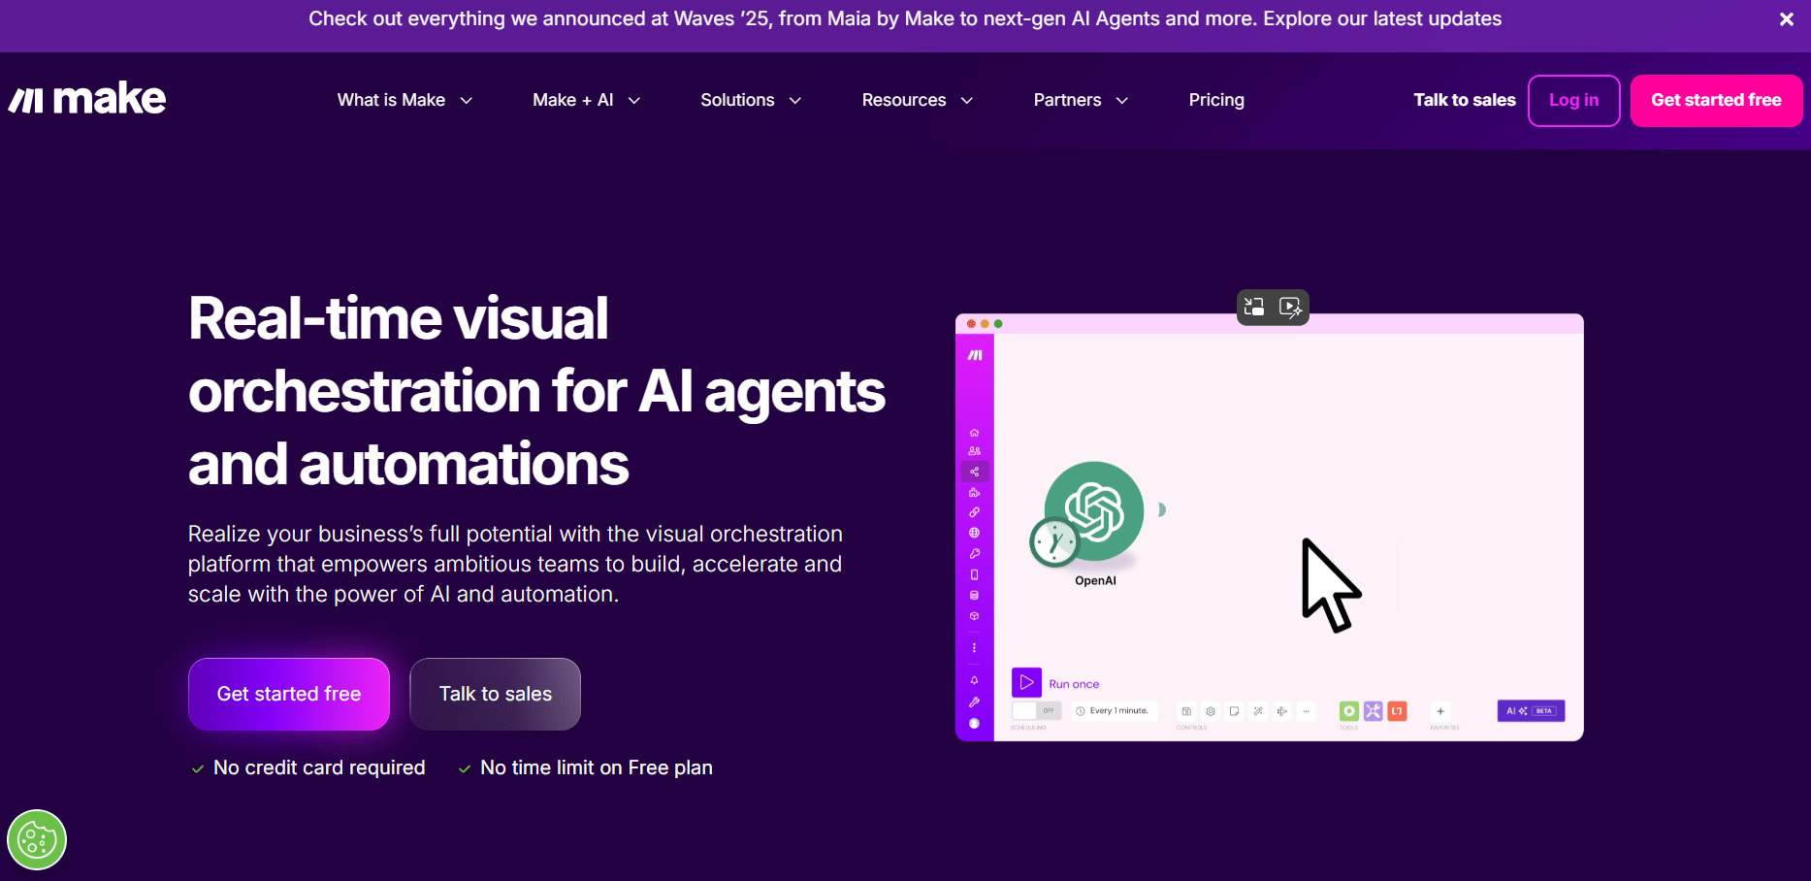Viewport: 1811px width, 881px height.
Task: Click the home icon in demo sidebar
Action: pyautogui.click(x=975, y=433)
